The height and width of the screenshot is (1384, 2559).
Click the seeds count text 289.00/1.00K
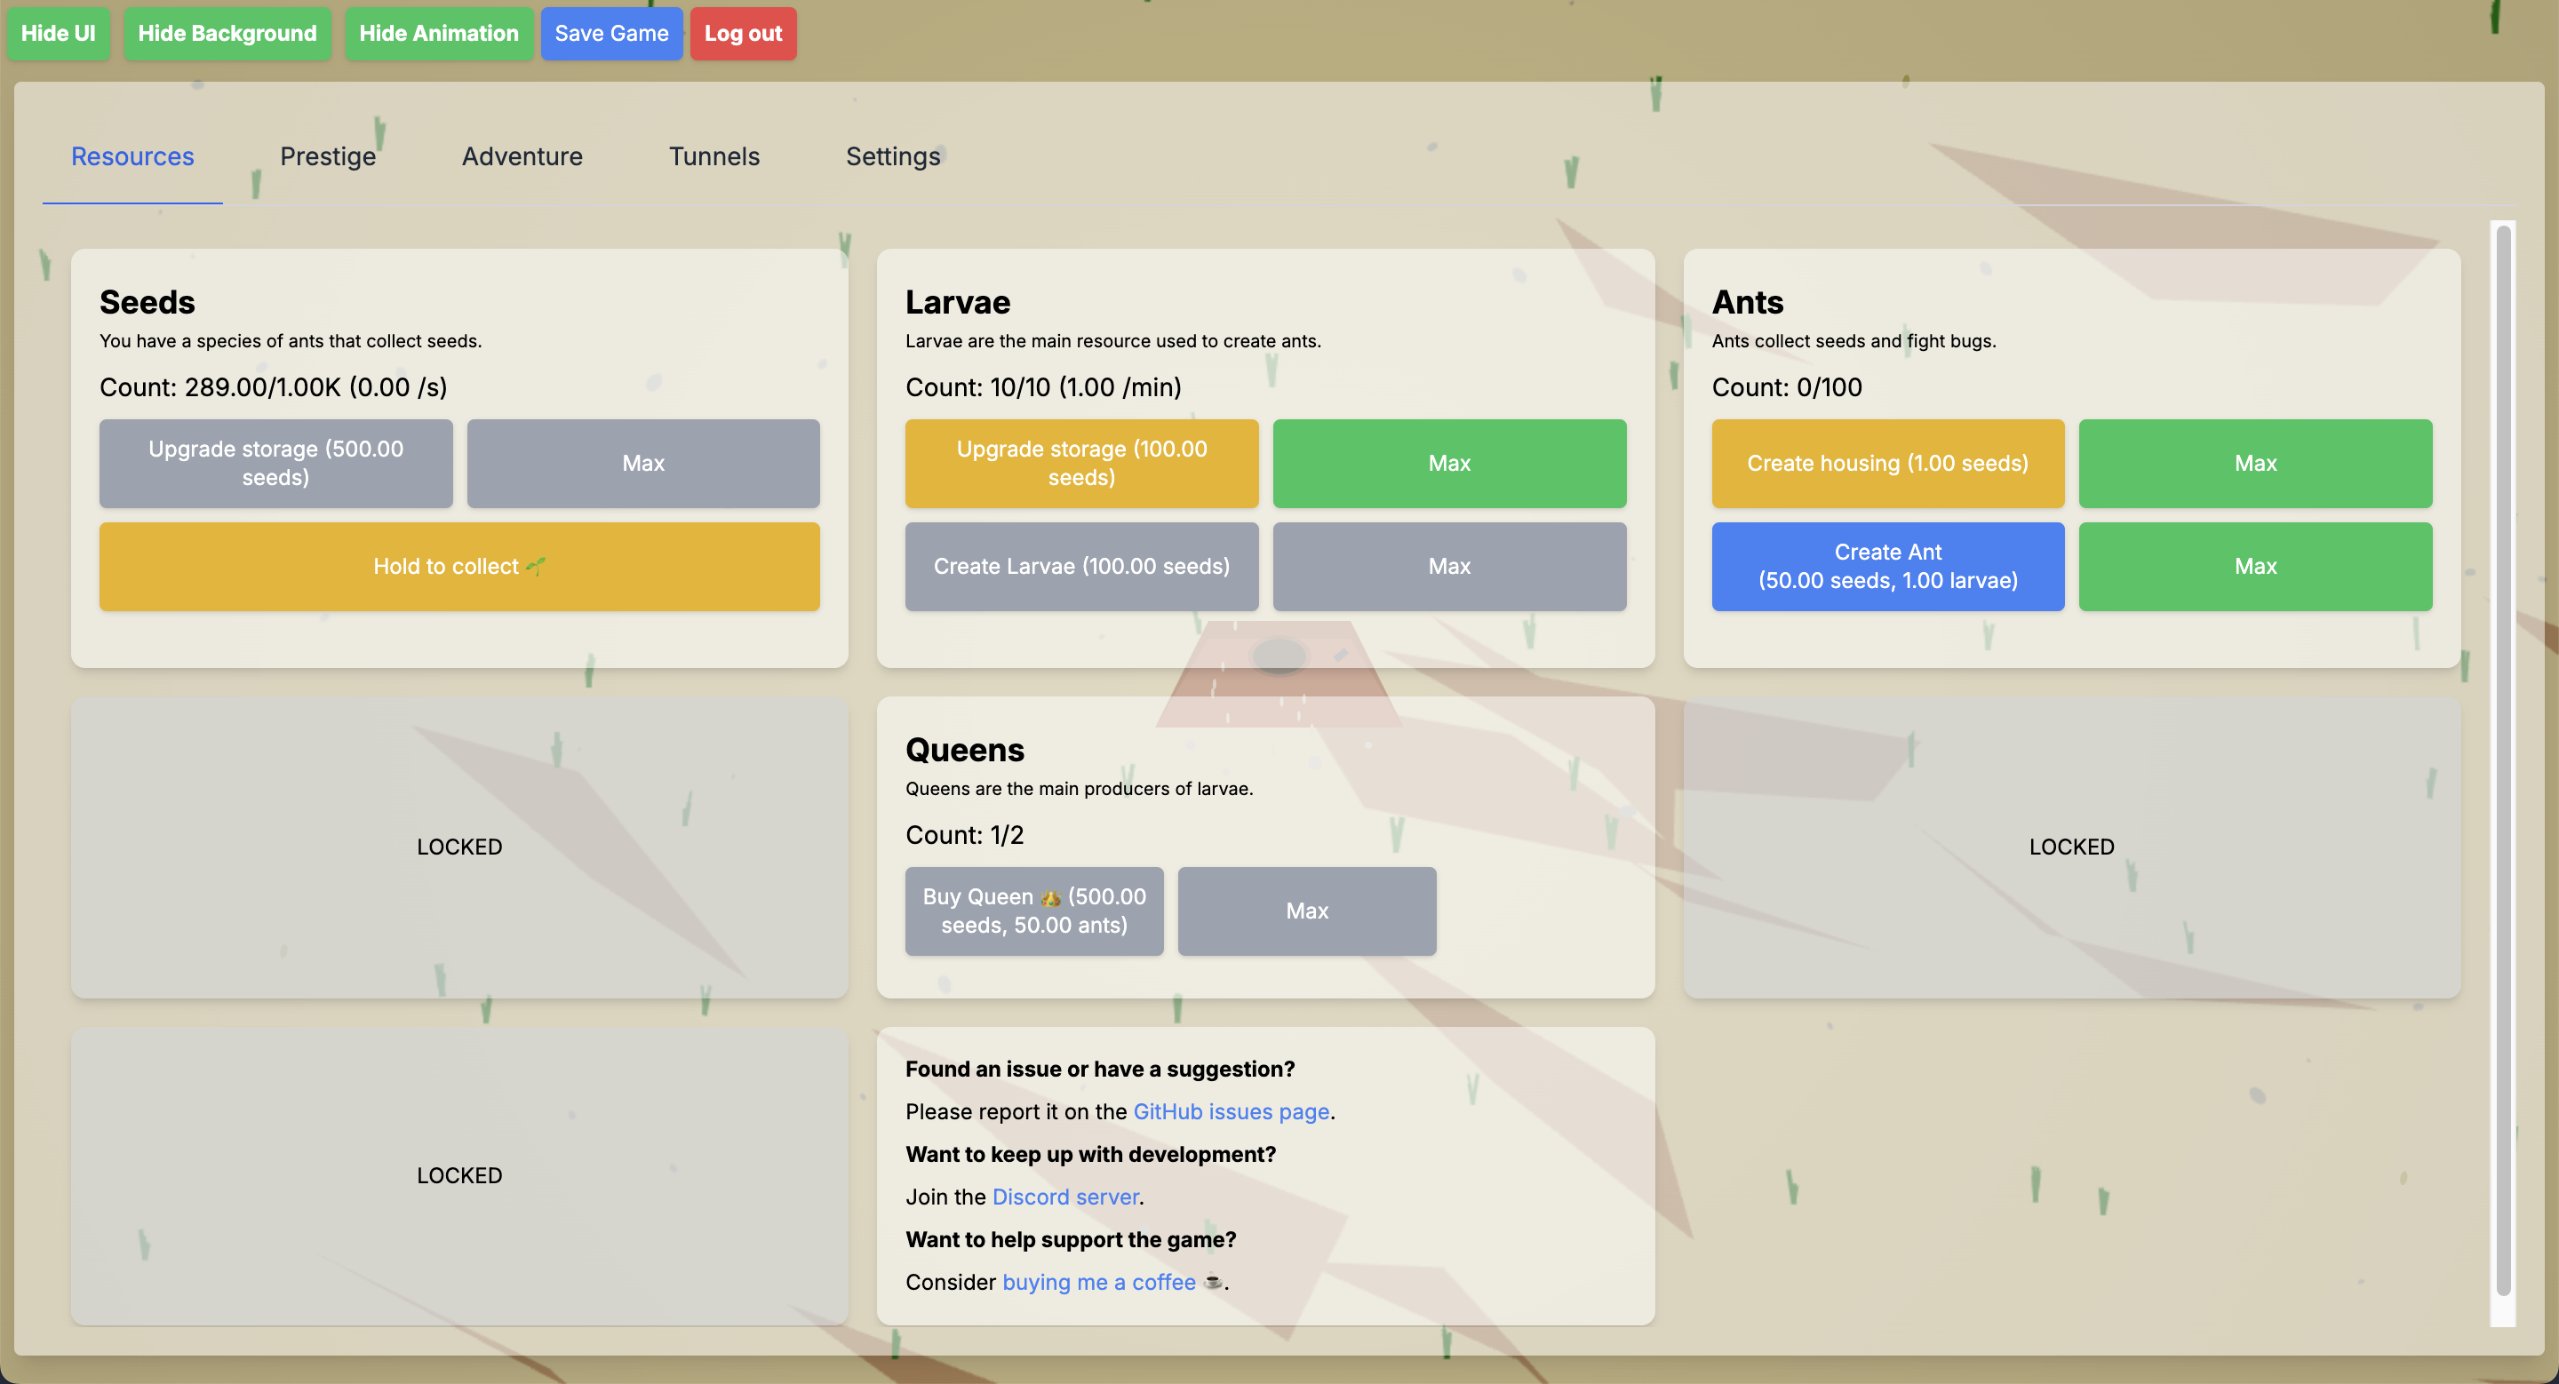click(263, 387)
